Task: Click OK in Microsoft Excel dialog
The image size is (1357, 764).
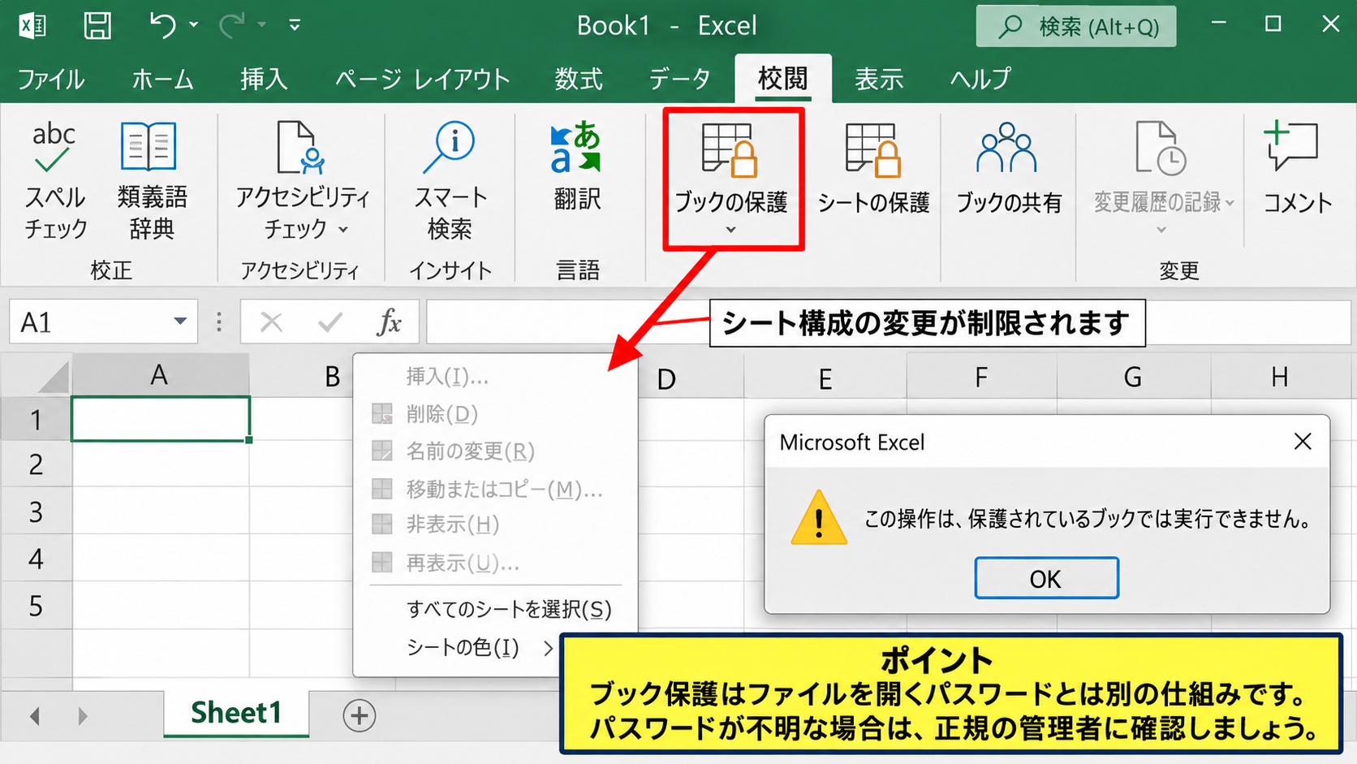Action: [x=1046, y=578]
